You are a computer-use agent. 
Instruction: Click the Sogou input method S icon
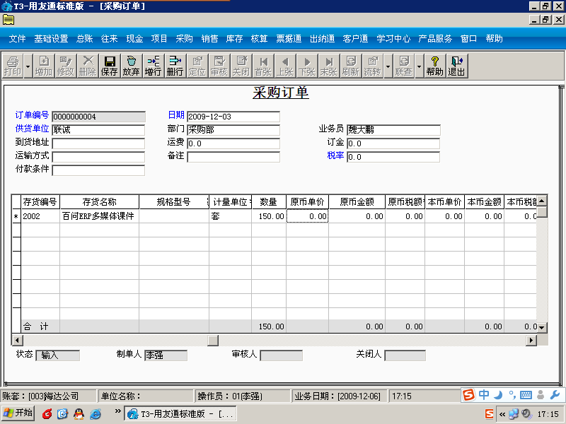click(x=468, y=395)
